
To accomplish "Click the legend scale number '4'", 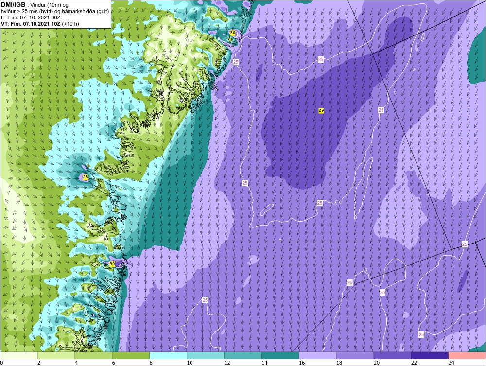I will tap(76, 363).
